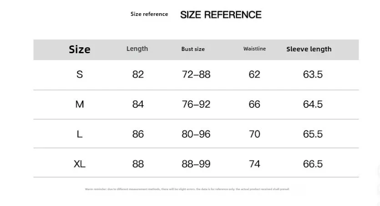Viewport: 380px width, 206px height.
Task: Select the length value 88
Action: pyautogui.click(x=138, y=164)
